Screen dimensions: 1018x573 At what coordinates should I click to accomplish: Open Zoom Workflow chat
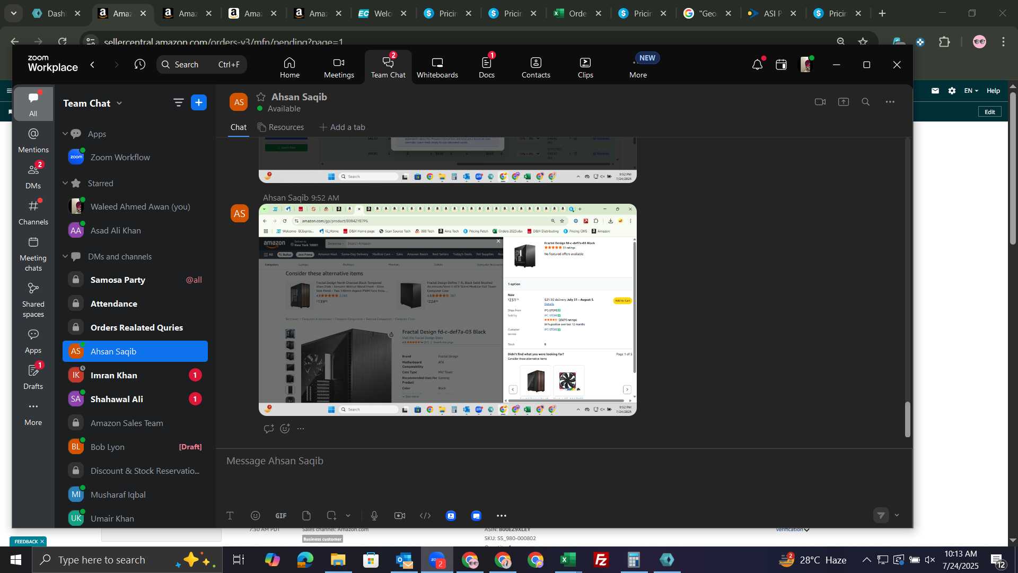click(x=135, y=157)
